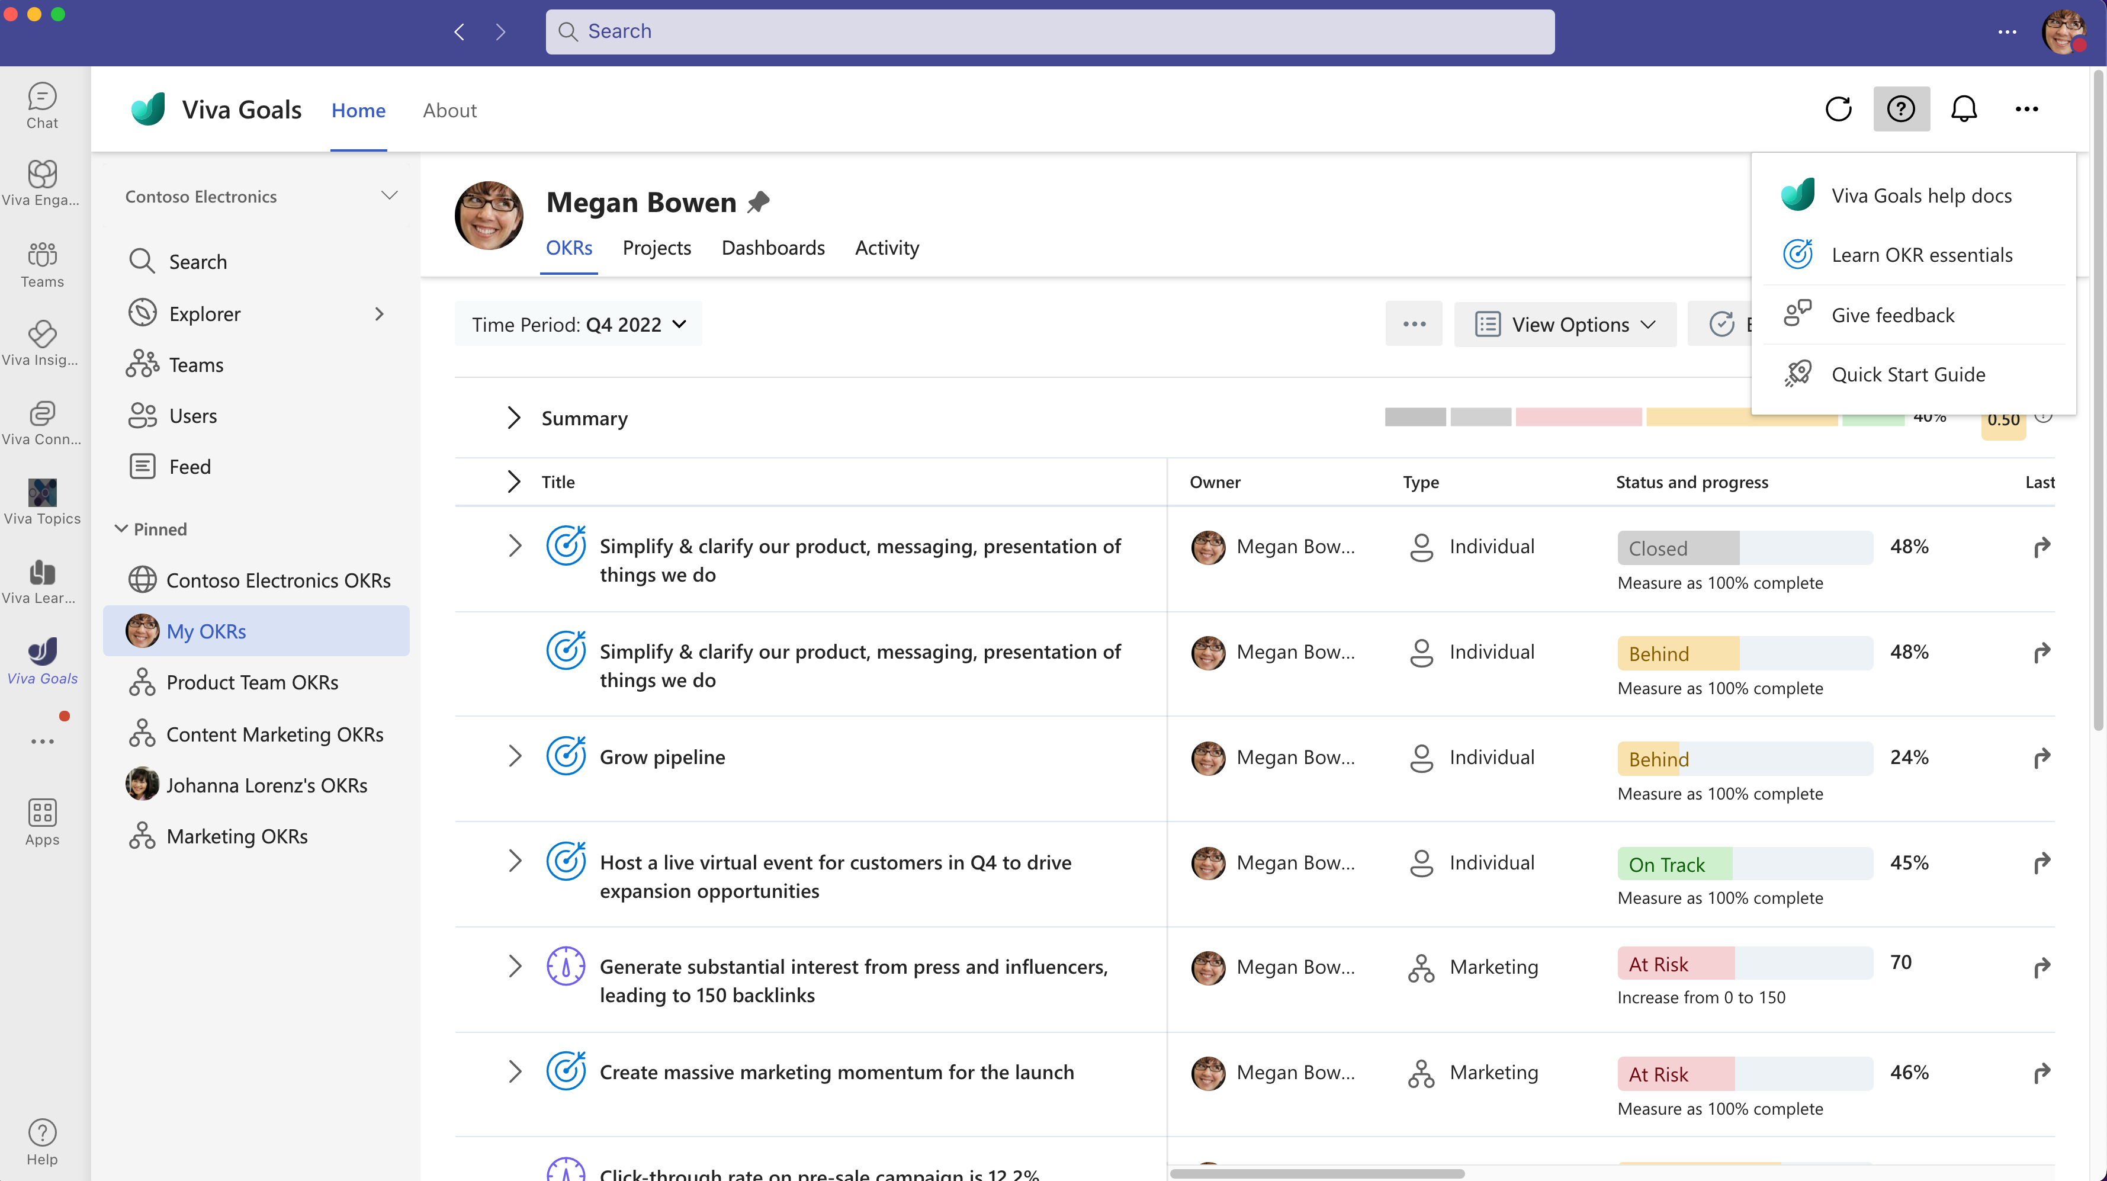Expand the Grow pipeline OKR row
This screenshot has width=2107, height=1181.
pos(514,756)
